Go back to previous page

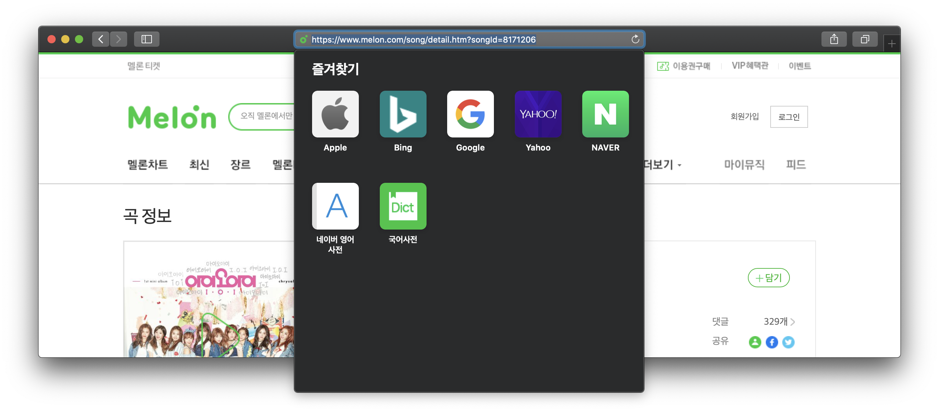(101, 40)
